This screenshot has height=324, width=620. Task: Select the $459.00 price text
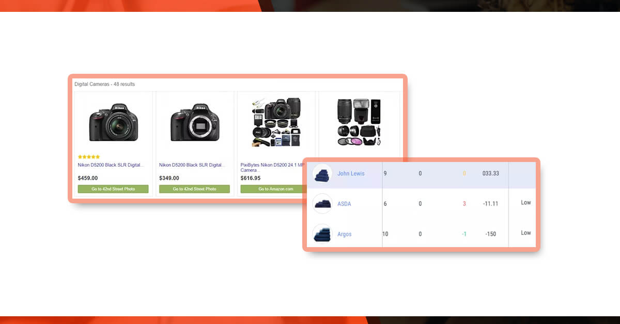pos(88,178)
